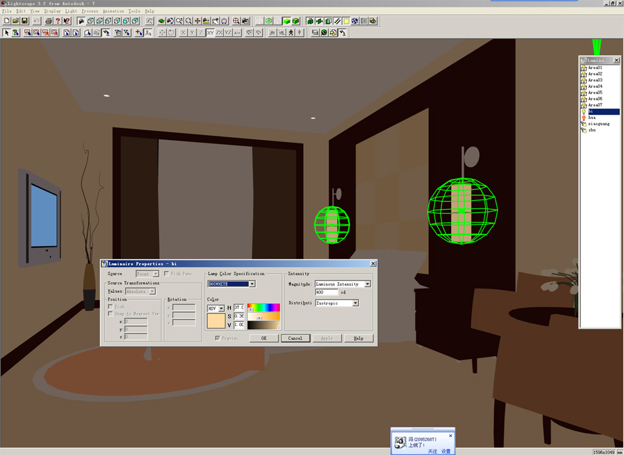Screen dimensions: 624x455
Task: Click the OK button in Luminaire Properties
Action: pyautogui.click(x=264, y=338)
